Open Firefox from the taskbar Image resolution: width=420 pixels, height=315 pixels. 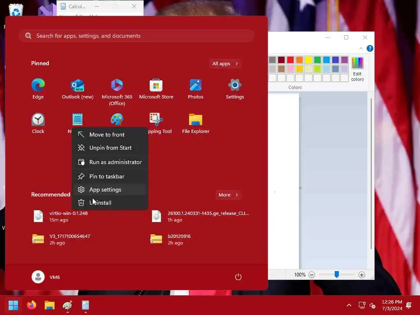[32, 305]
